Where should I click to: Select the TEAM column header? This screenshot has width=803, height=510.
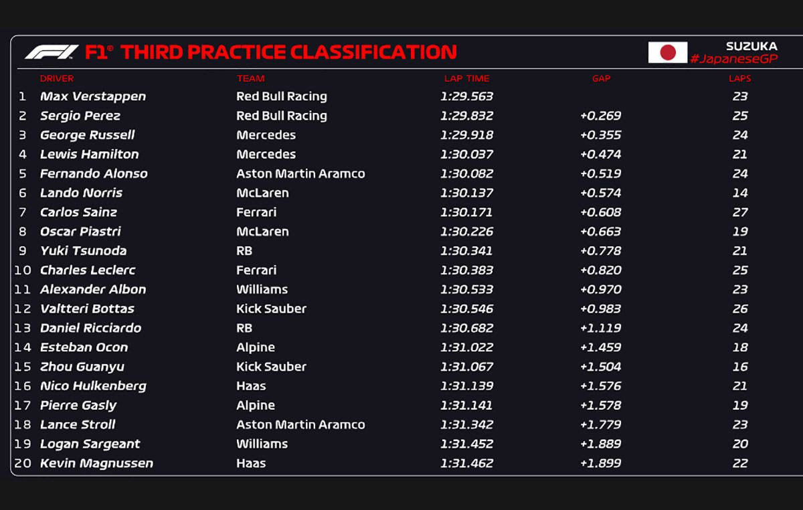coord(250,78)
